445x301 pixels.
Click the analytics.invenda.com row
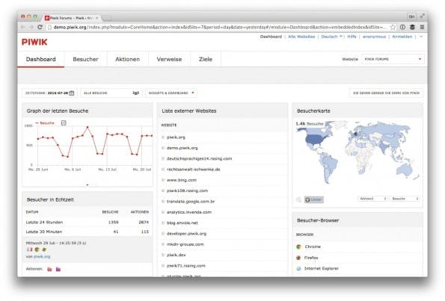click(223, 212)
